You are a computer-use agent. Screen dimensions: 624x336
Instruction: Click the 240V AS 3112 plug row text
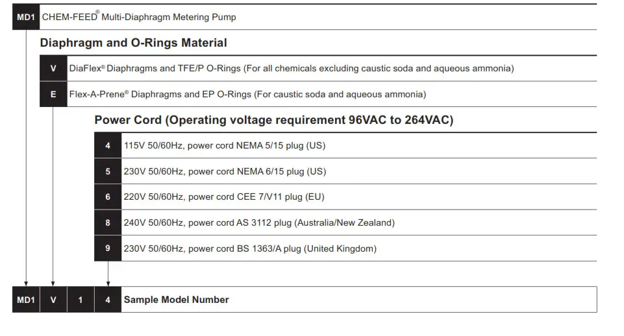259,222
